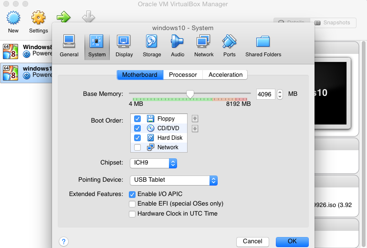This screenshot has width=367, height=248.
Task: Select the Display settings icon
Action: (x=124, y=46)
